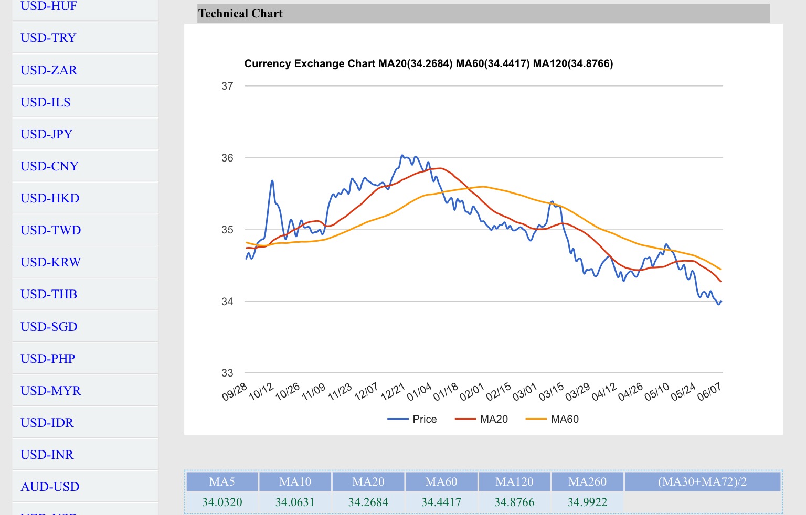Select the table value 34.2684
The image size is (806, 515).
click(368, 502)
